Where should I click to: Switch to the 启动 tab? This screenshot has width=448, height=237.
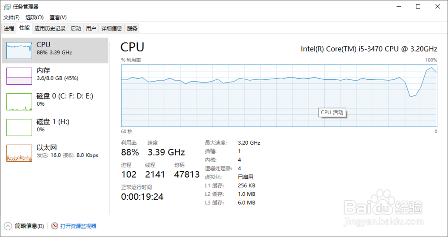76,28
